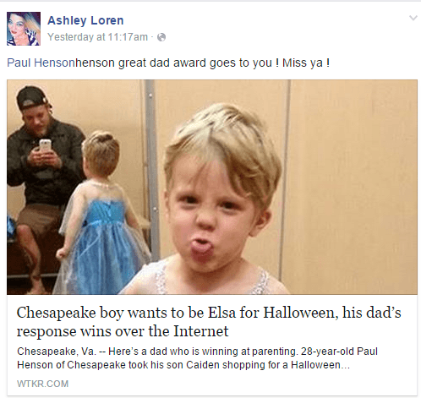
Task: Visit the tagged Paul Henson profile
Action: [x=41, y=63]
